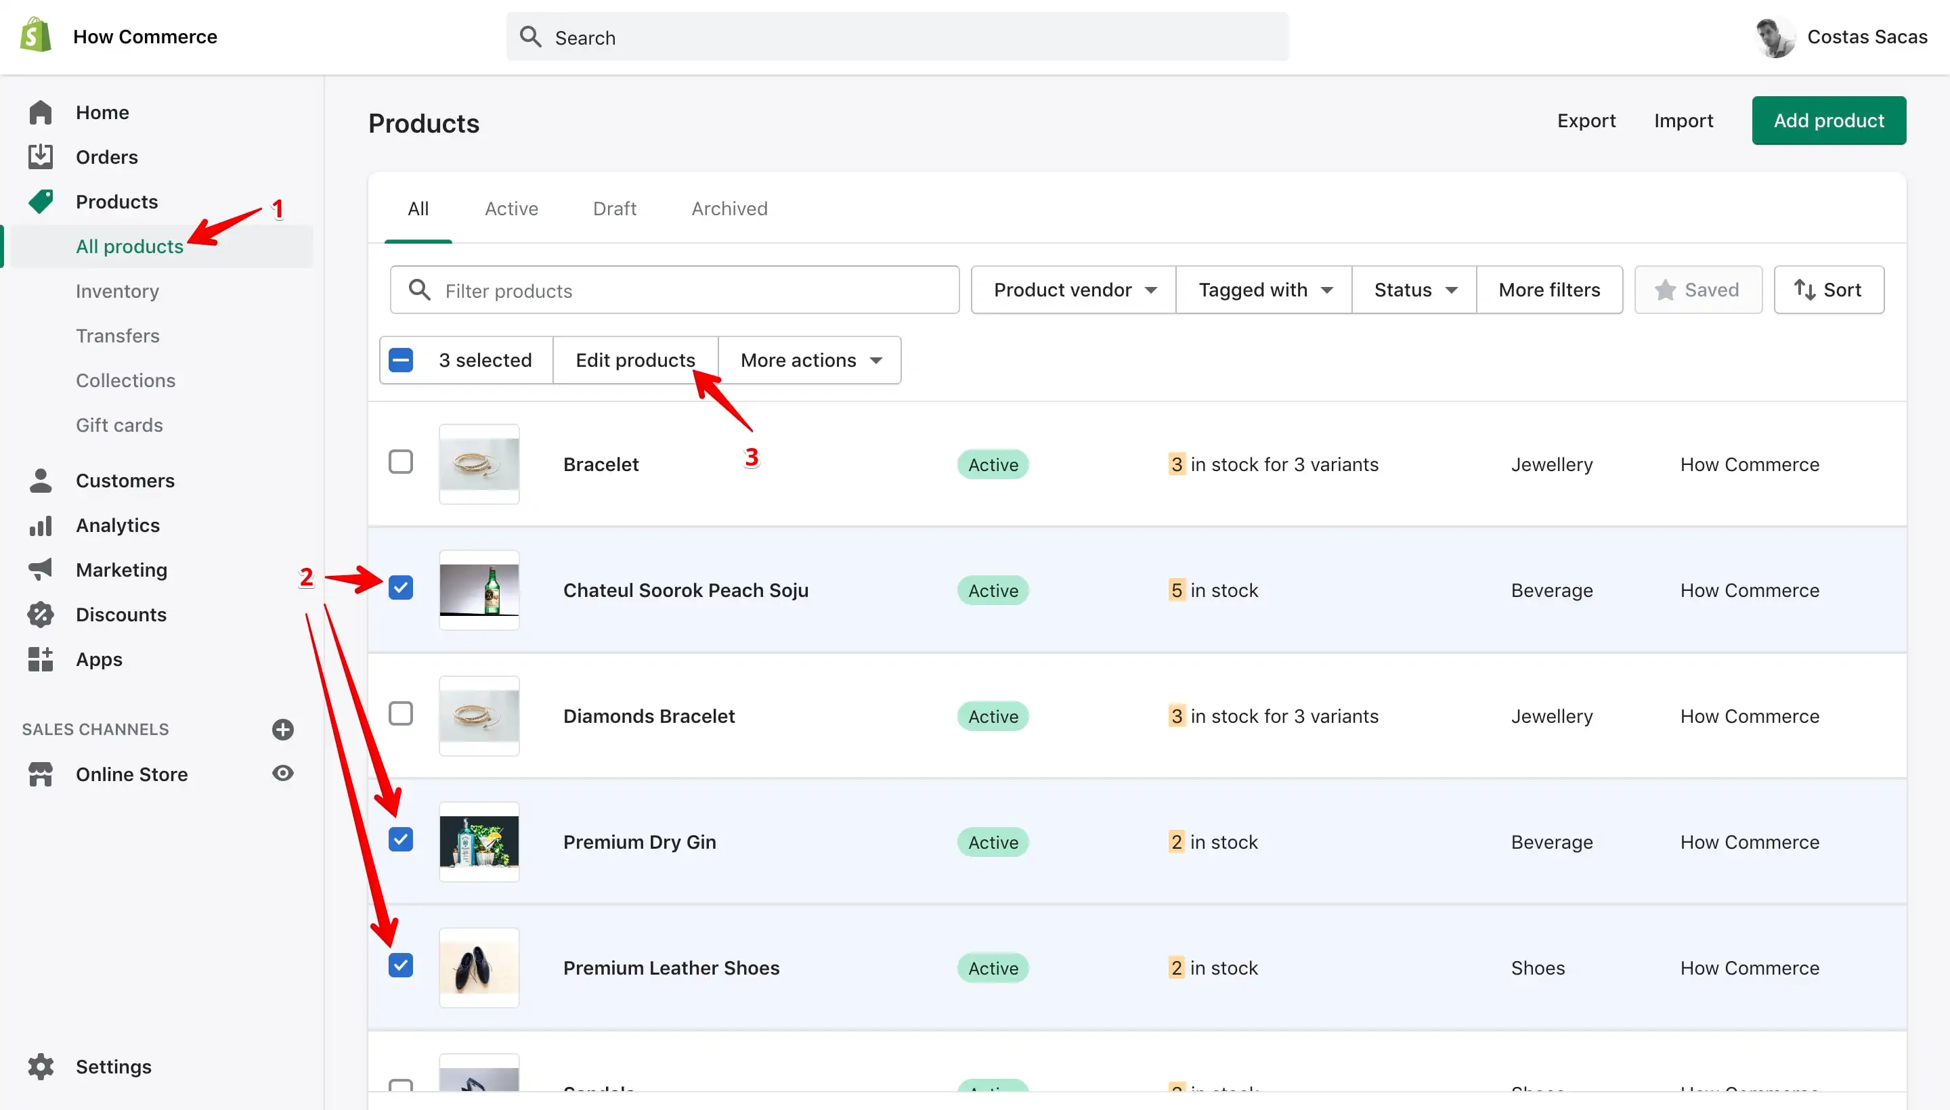
Task: Uncheck Chateul Soorok Peach Soju checkbox
Action: 401,587
